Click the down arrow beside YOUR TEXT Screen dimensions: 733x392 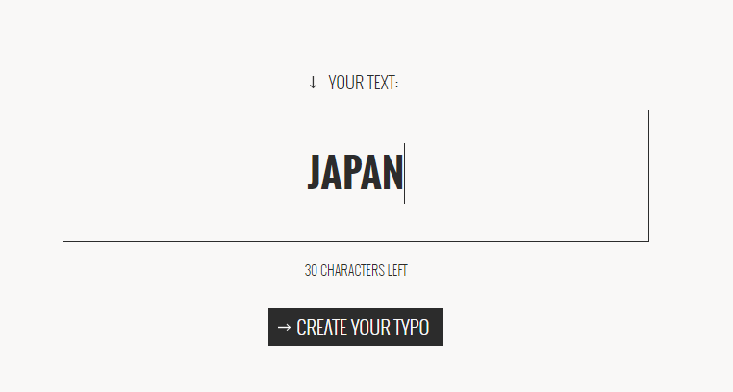tap(313, 83)
